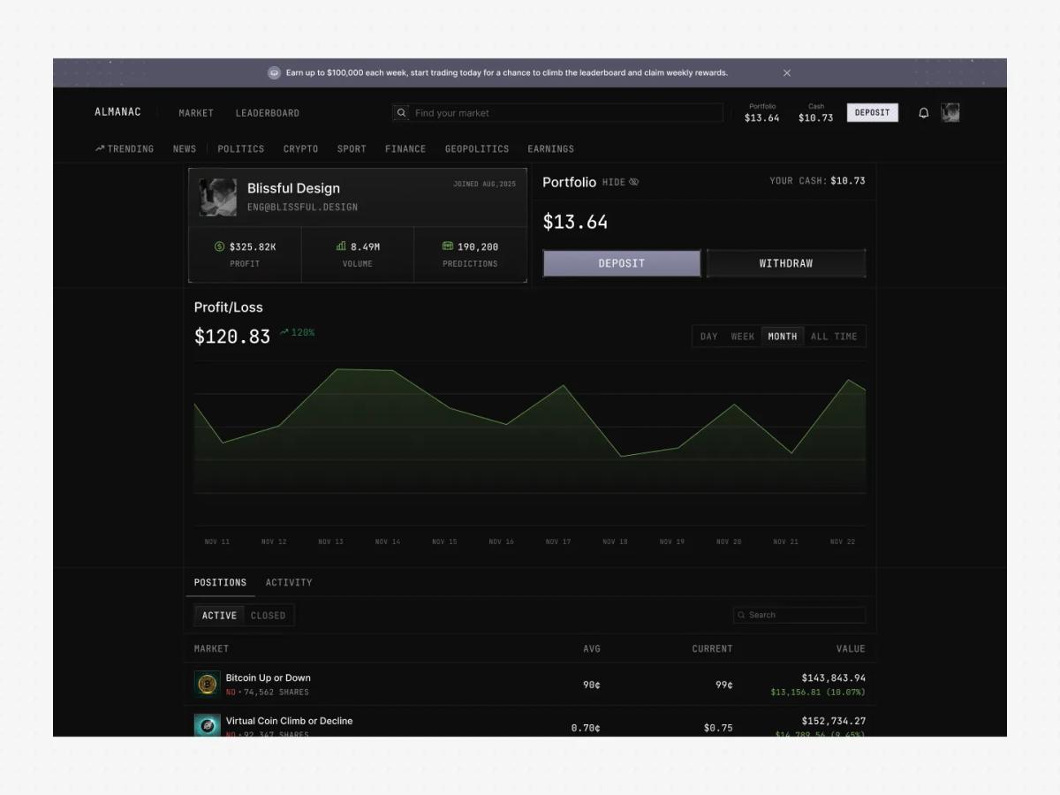This screenshot has width=1060, height=795.
Task: Click the $143,843.94 value
Action: click(834, 678)
